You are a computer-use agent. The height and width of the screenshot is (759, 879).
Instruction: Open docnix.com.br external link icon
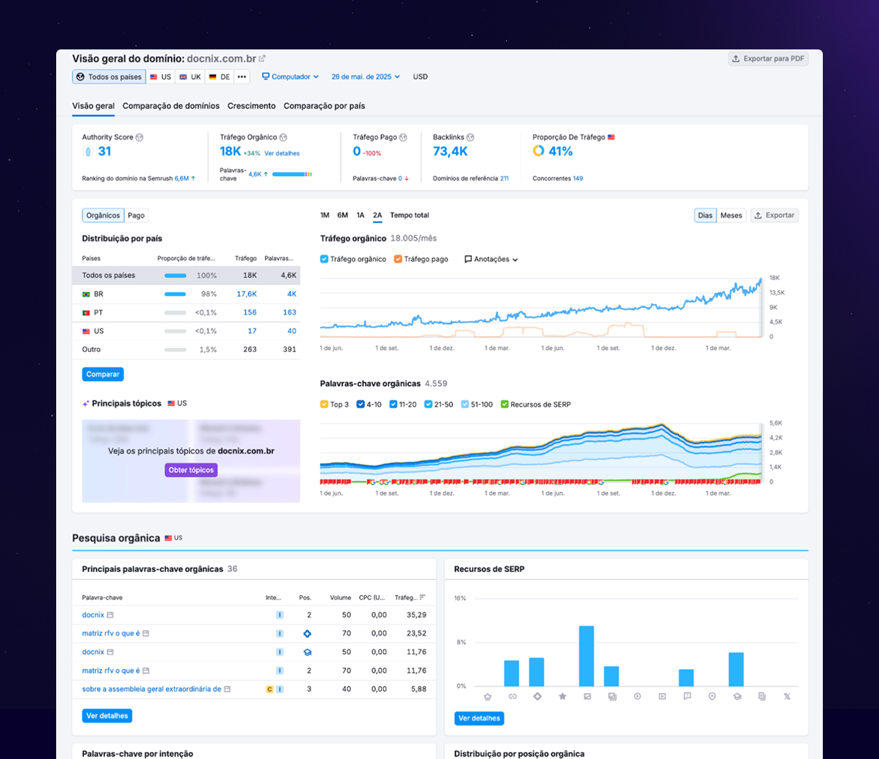pos(262,59)
